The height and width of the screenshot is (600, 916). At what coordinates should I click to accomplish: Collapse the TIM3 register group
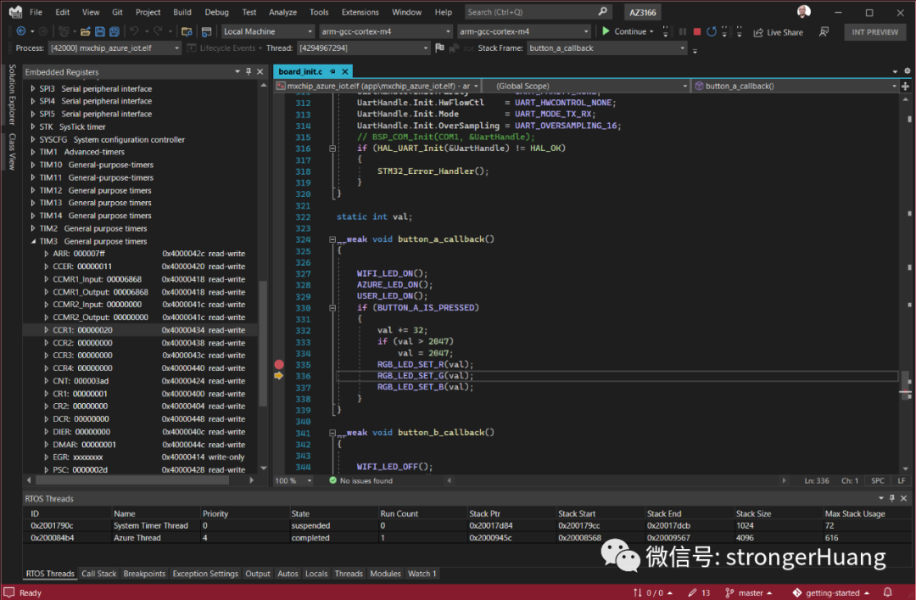point(33,241)
